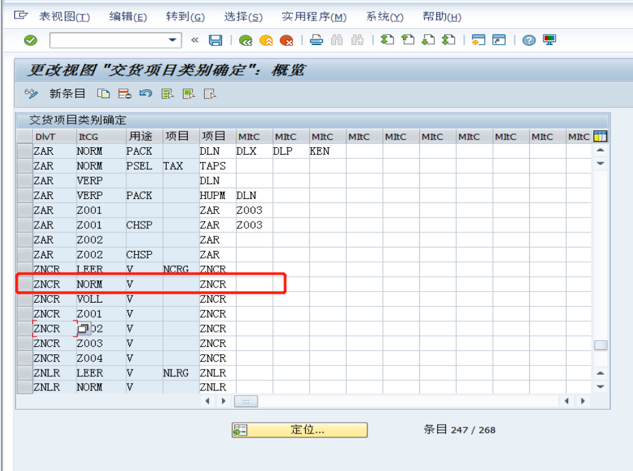633x471 pixels.
Task: Click the table settings column configuration icon
Action: tap(600, 136)
